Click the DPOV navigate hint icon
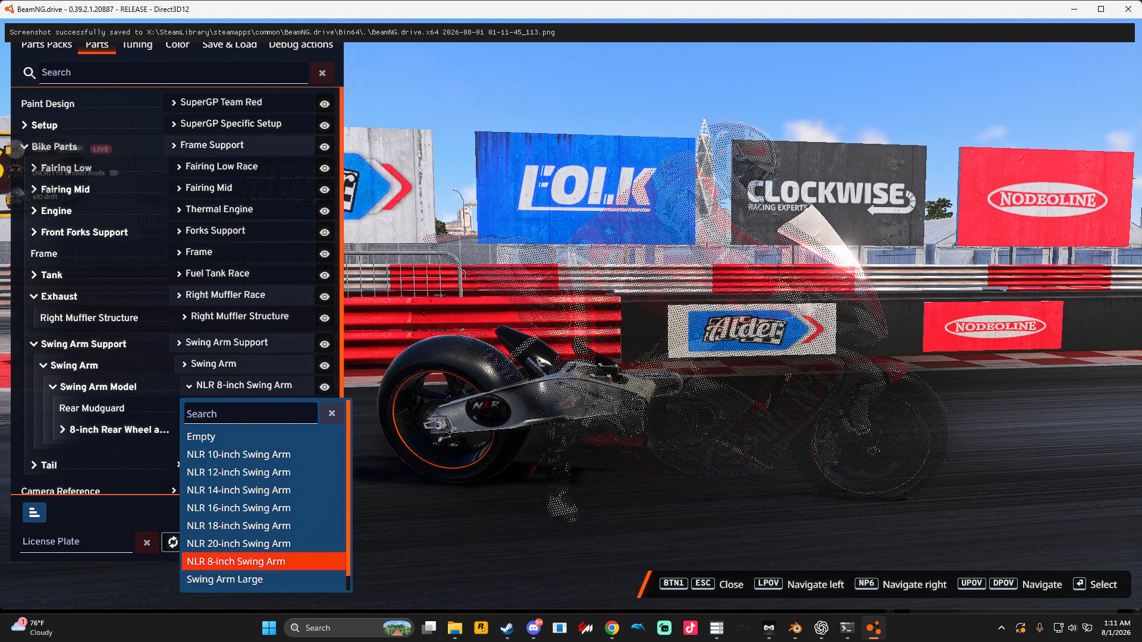 coord(1003,584)
